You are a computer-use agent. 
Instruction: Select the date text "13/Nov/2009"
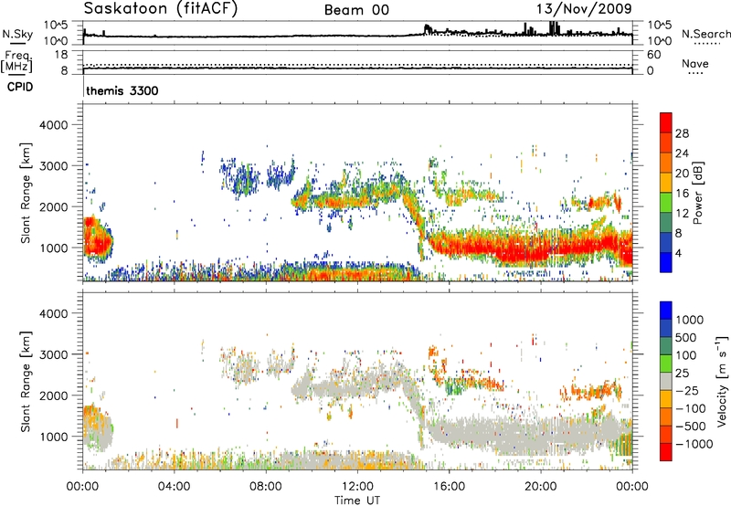coord(584,8)
